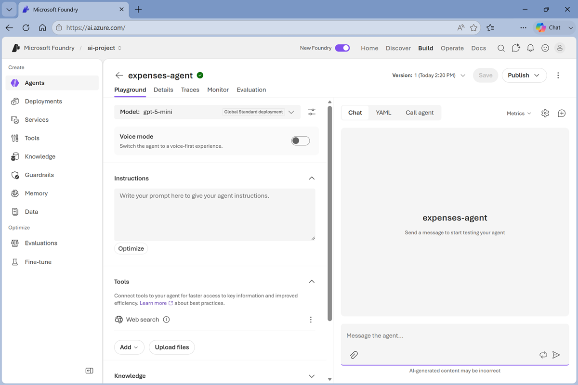Open the feedback smiley icon
This screenshot has height=385, width=578.
[545, 48]
